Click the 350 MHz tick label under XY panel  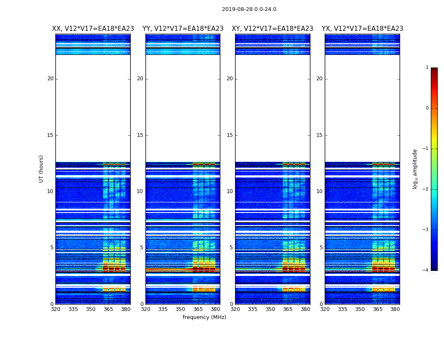[x=270, y=309]
